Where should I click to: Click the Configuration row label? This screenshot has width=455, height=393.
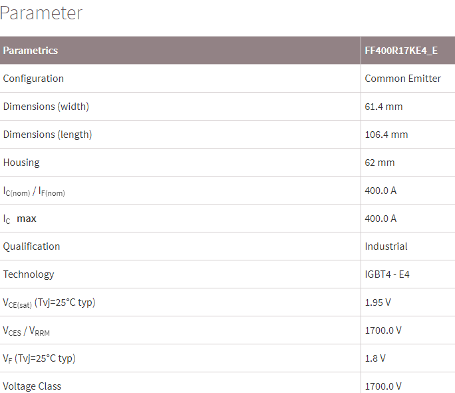pyautogui.click(x=33, y=79)
